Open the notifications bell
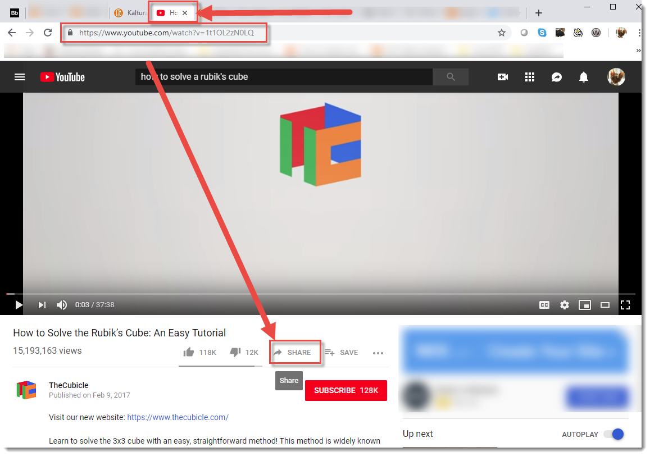Image resolution: width=650 pixels, height=456 pixels. coord(583,77)
